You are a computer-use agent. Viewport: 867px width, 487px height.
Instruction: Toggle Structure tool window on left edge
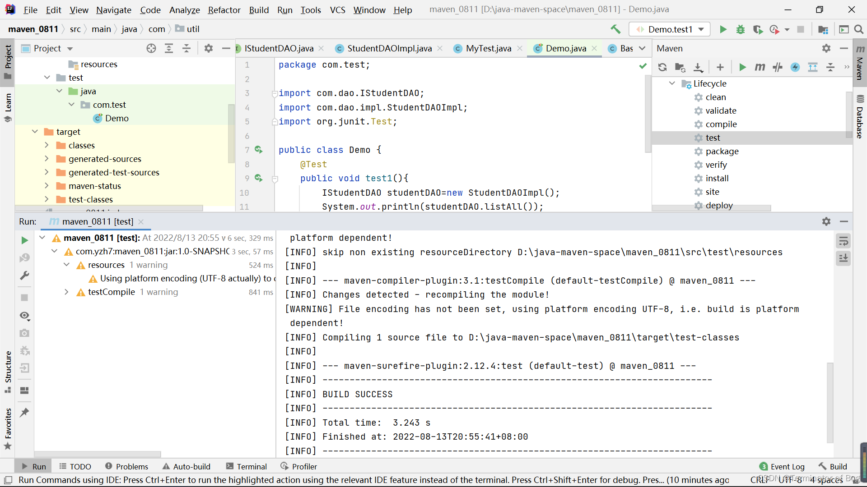pyautogui.click(x=8, y=372)
